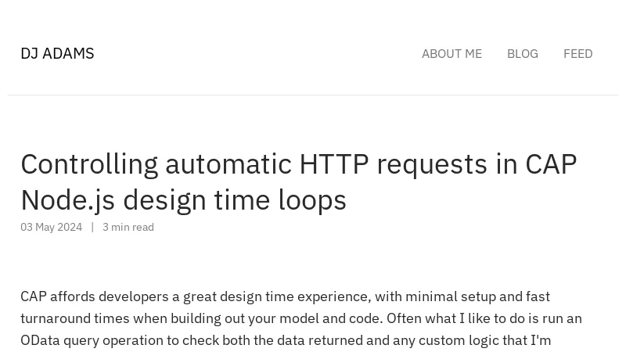Click the word "OData" in the paragraph

click(x=40, y=340)
